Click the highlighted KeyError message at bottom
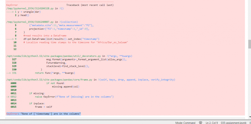Viewport: 251px width, 124px height. (x=44, y=114)
